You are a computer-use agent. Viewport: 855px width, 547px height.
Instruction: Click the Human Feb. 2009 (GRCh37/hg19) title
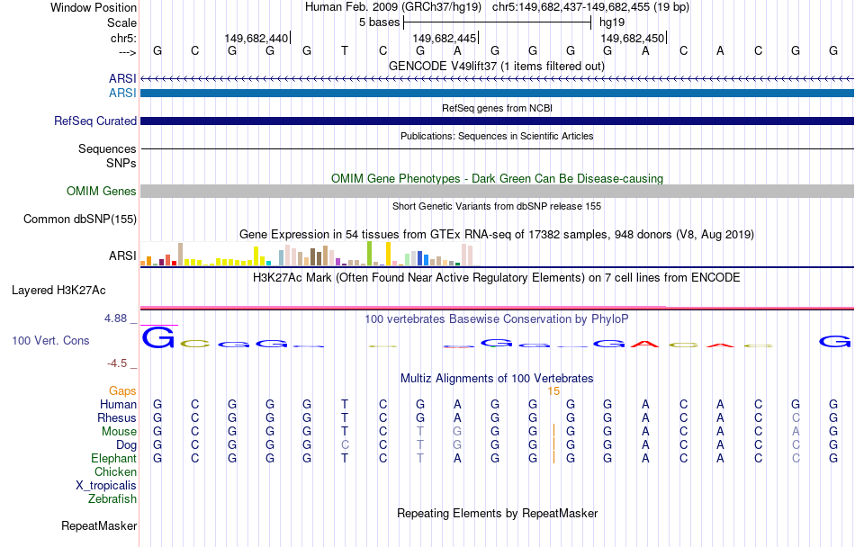[393, 7]
